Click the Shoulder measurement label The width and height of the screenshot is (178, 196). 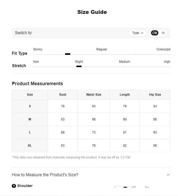25,186
